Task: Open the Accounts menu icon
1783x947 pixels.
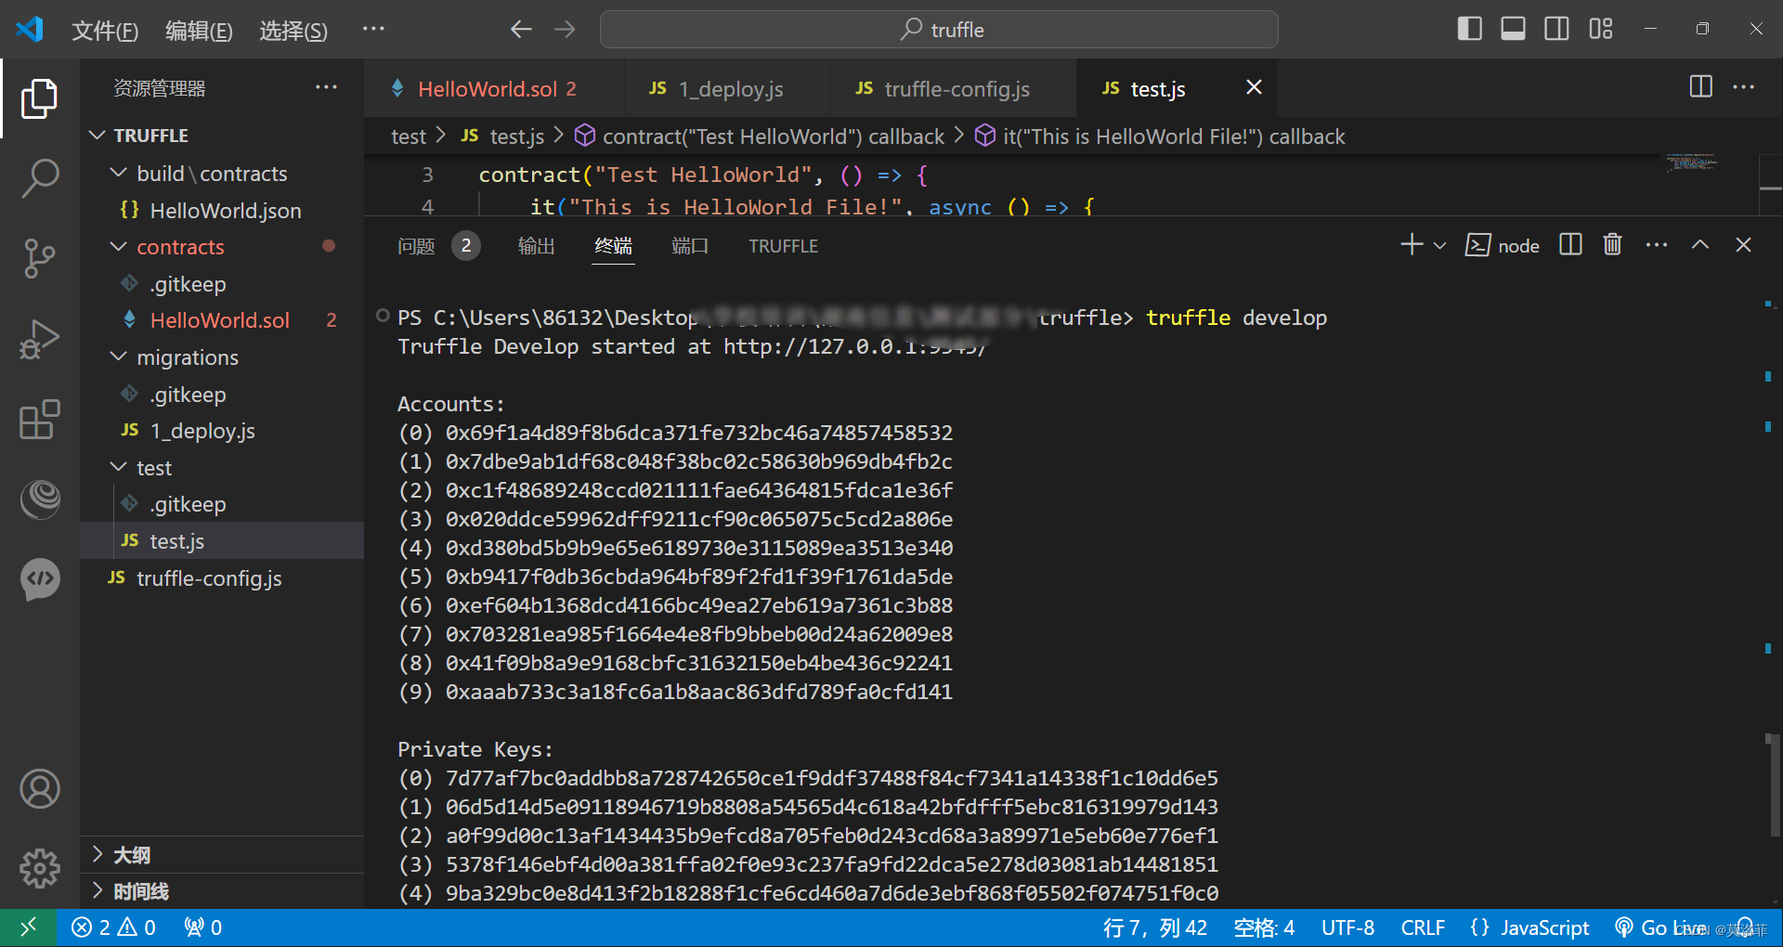Action: click(39, 789)
